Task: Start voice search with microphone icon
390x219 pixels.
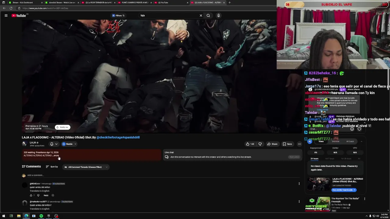Action: click(218, 16)
